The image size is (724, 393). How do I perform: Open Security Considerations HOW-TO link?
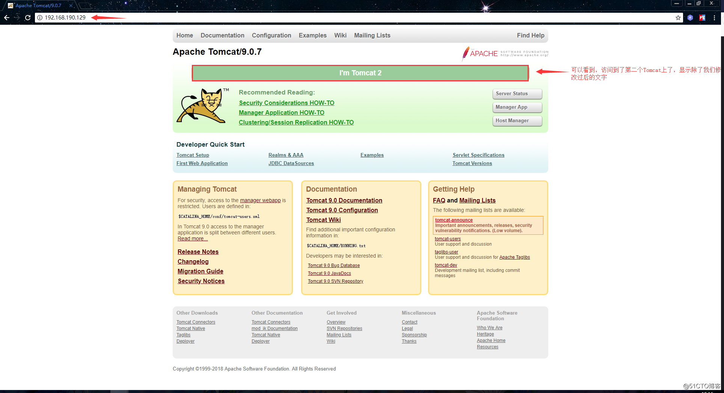287,103
